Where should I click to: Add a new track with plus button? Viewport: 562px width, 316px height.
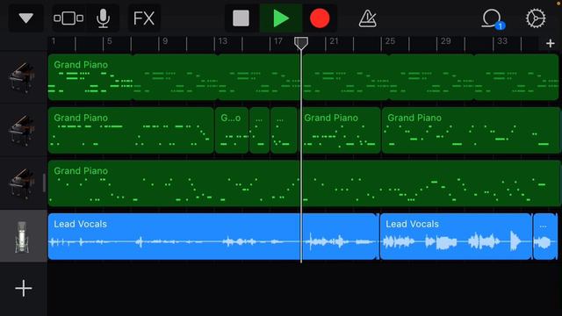tap(24, 288)
